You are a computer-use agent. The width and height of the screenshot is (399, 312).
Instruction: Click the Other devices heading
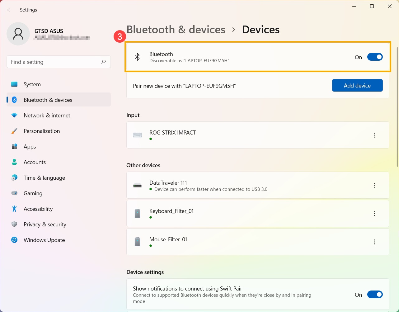(143, 165)
